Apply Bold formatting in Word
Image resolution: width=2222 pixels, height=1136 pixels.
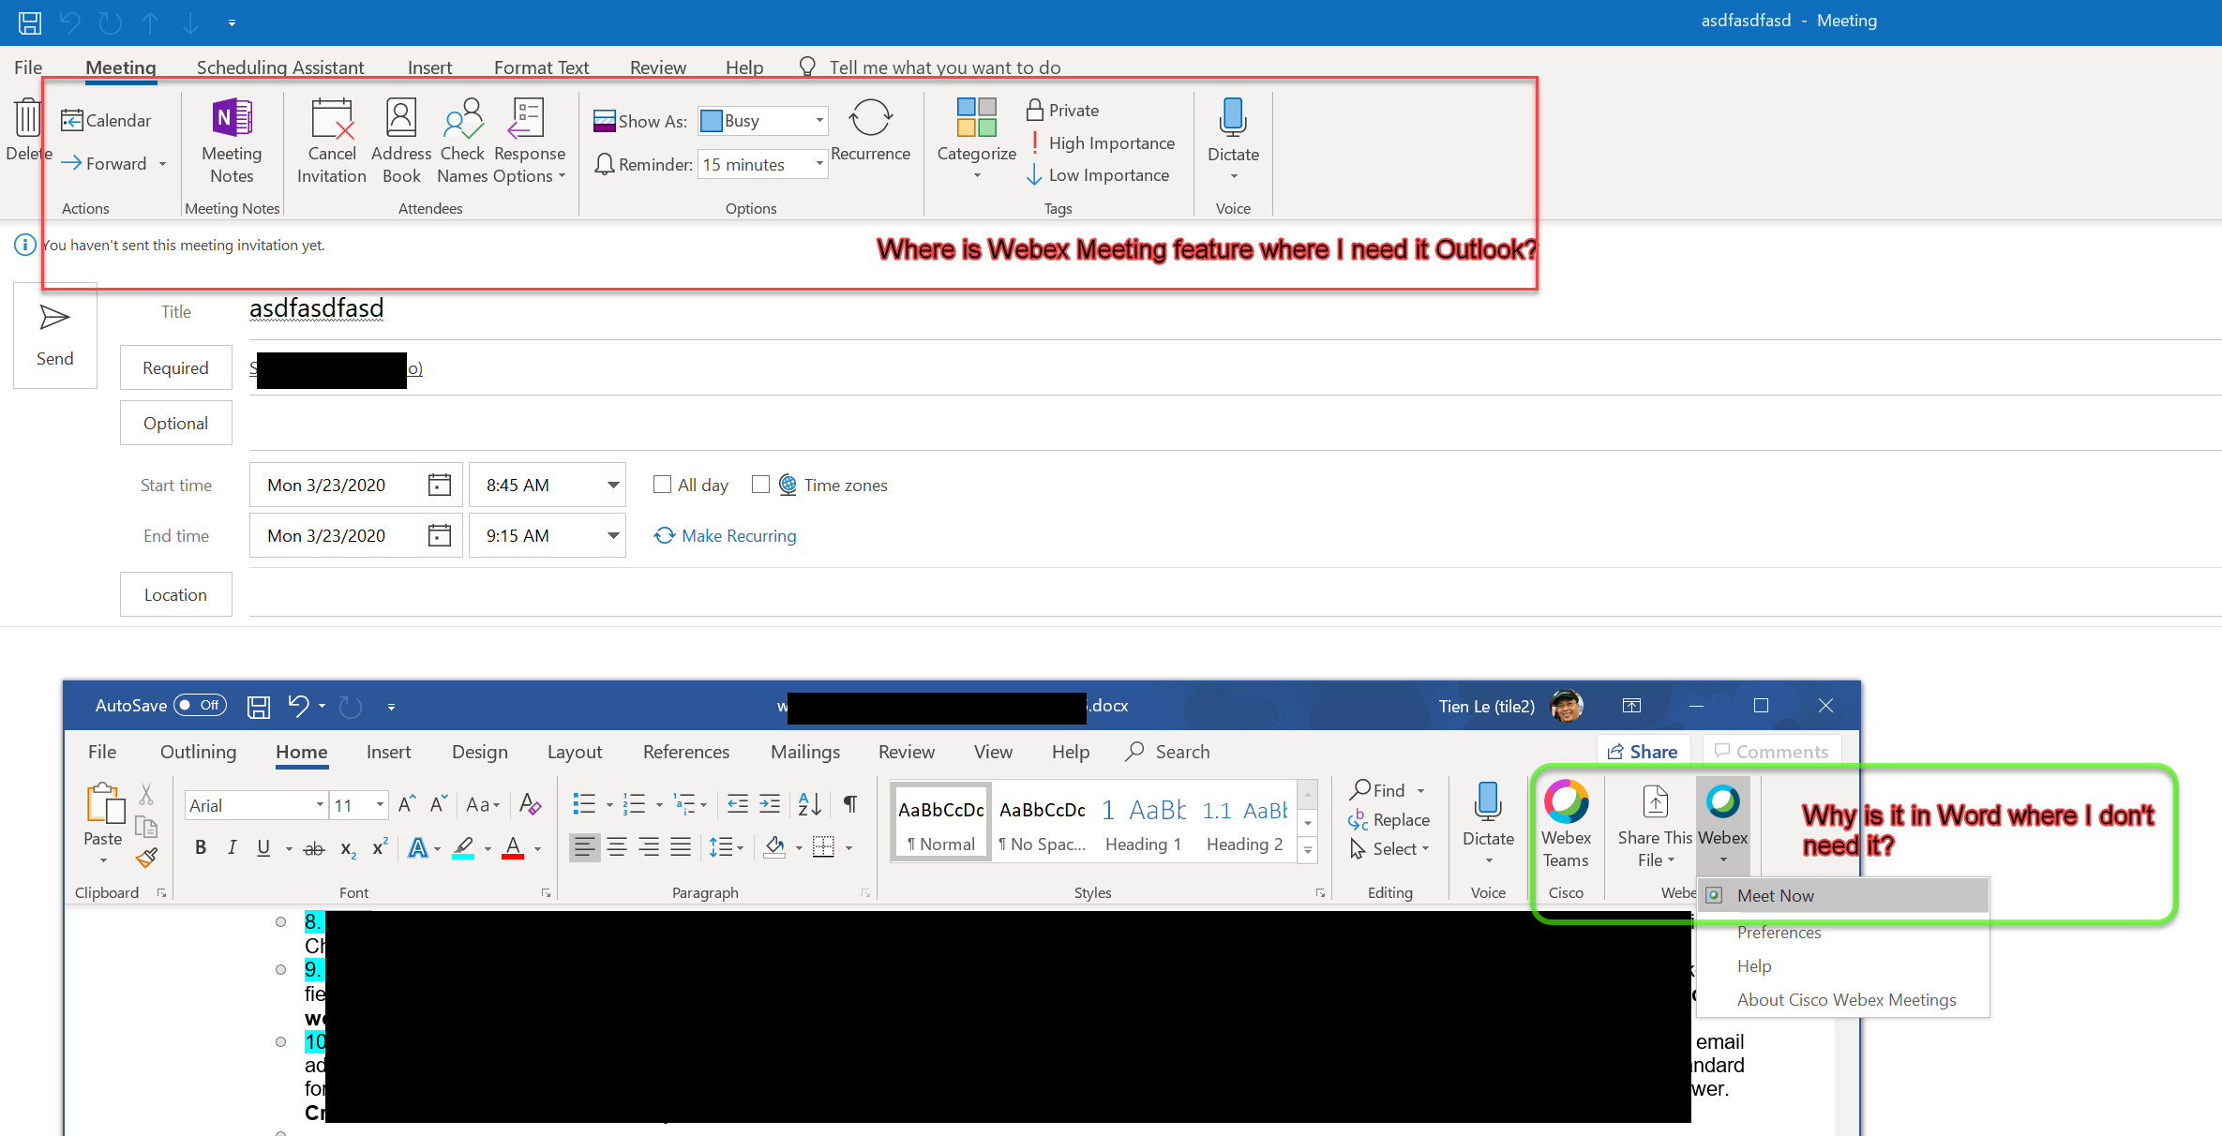click(201, 847)
